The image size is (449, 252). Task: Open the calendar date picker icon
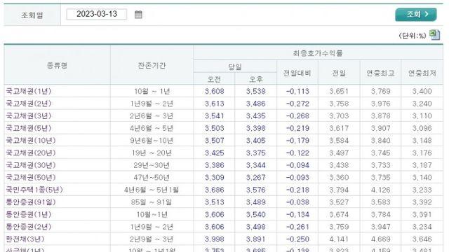(x=138, y=14)
